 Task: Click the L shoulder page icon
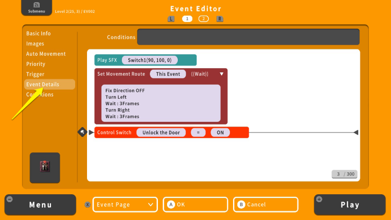pyautogui.click(x=171, y=19)
